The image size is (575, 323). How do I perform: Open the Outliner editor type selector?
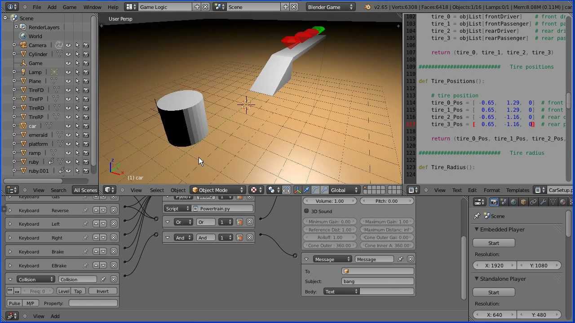[12, 190]
